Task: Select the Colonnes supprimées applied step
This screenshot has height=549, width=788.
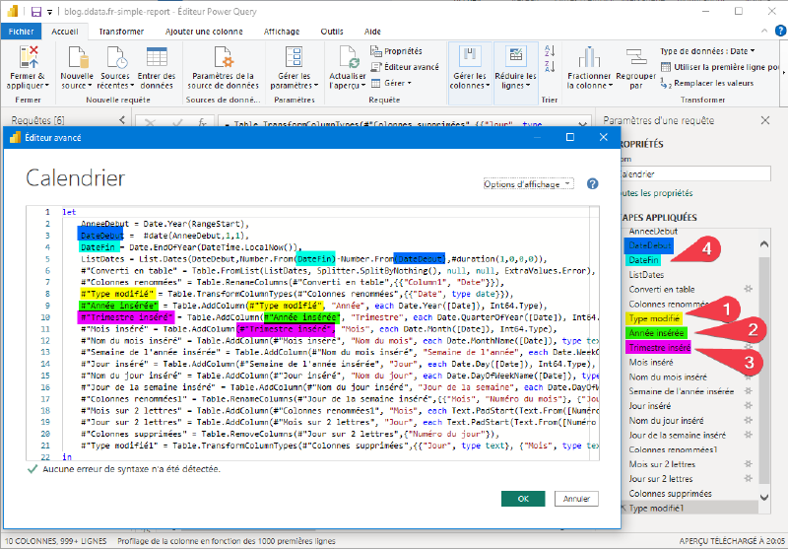Action: click(x=671, y=493)
